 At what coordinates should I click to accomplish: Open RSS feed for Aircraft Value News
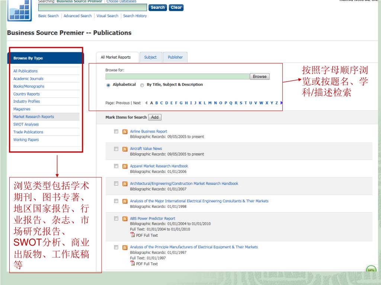(x=125, y=149)
